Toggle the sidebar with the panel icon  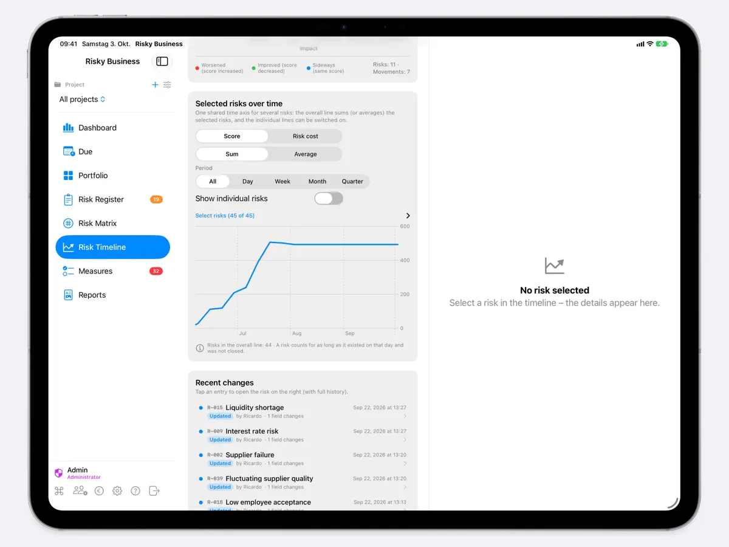pyautogui.click(x=162, y=61)
